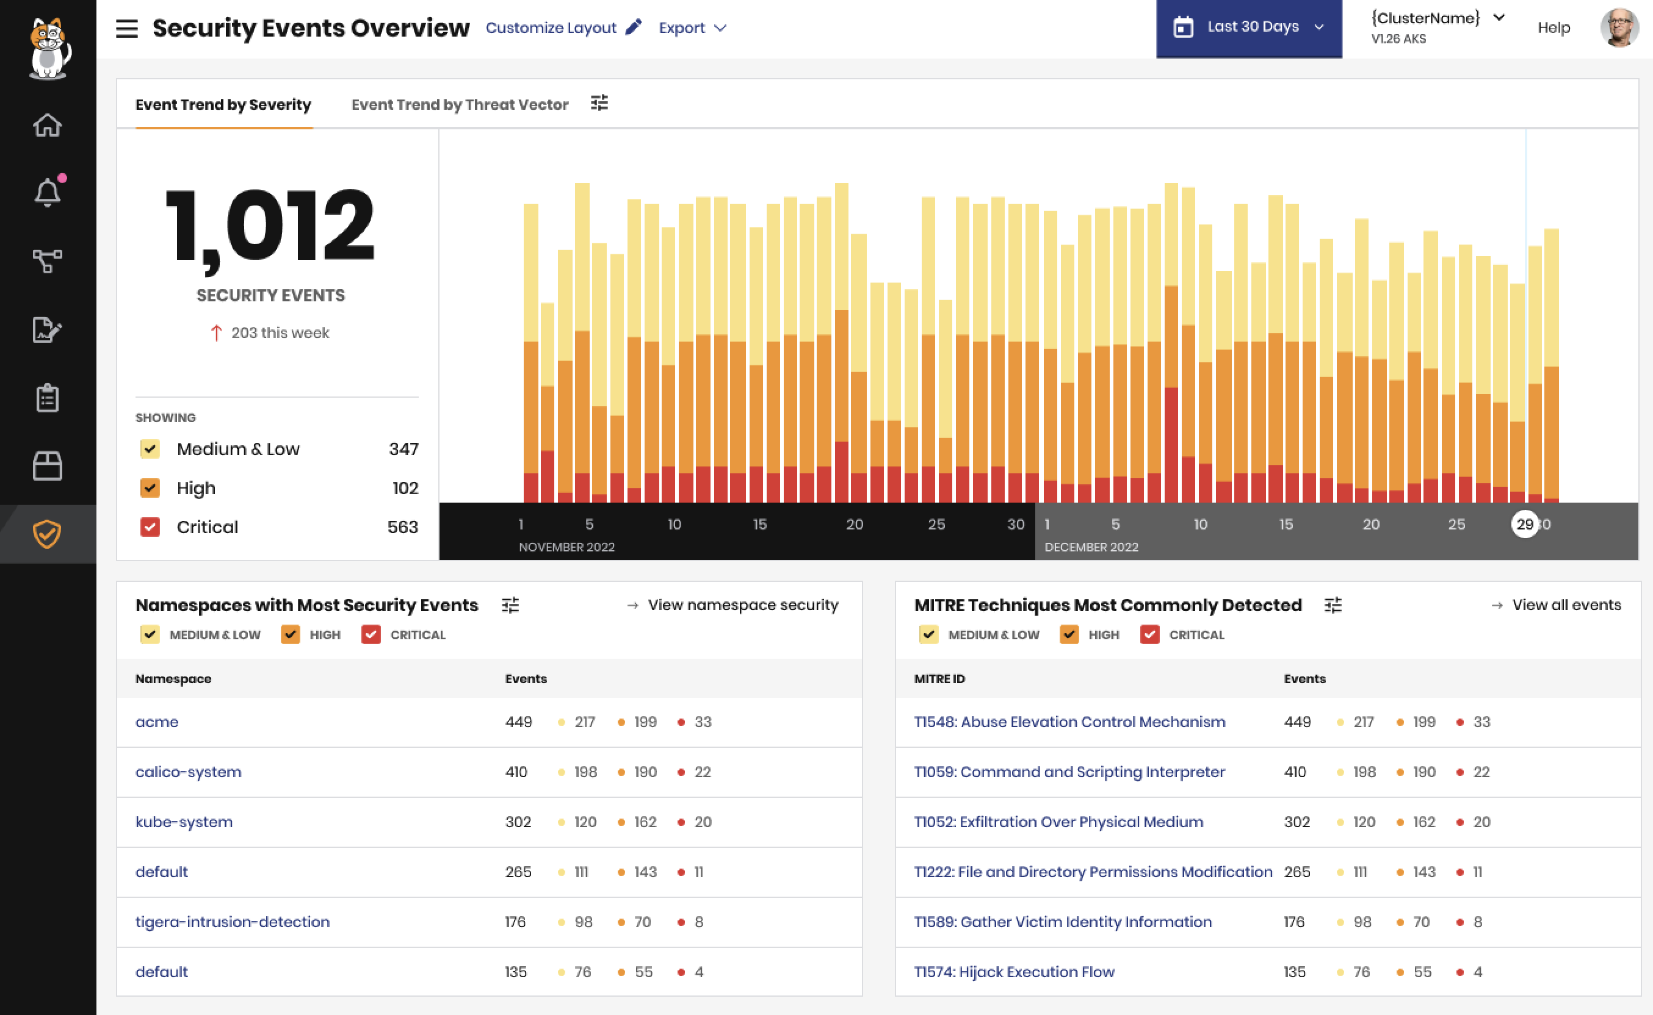
Task: Open the Export options dropdown
Action: coord(691,26)
